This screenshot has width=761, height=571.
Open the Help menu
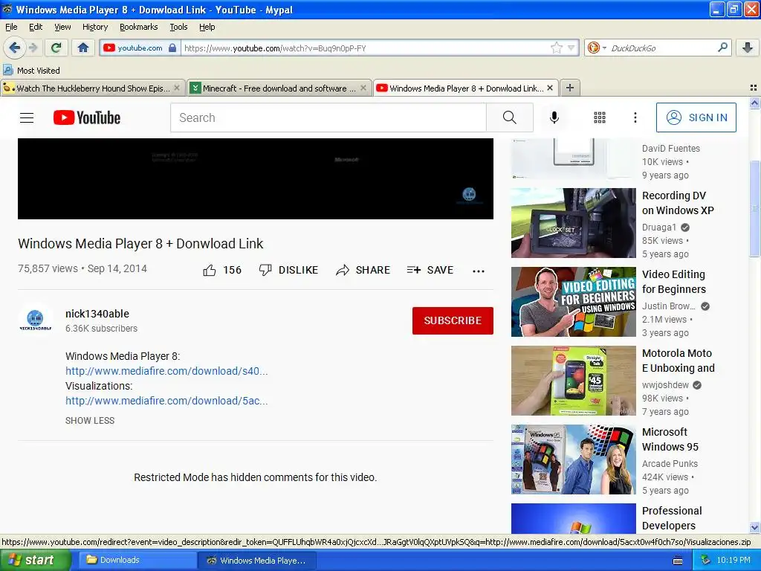[207, 27]
